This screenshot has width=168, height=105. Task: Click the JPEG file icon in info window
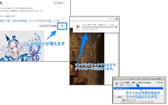click(x=117, y=83)
